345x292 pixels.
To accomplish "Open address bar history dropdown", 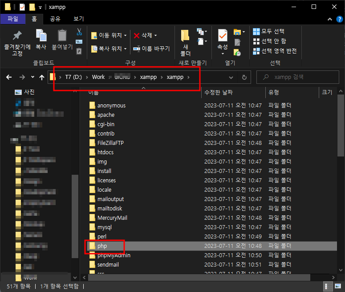I will (231, 78).
